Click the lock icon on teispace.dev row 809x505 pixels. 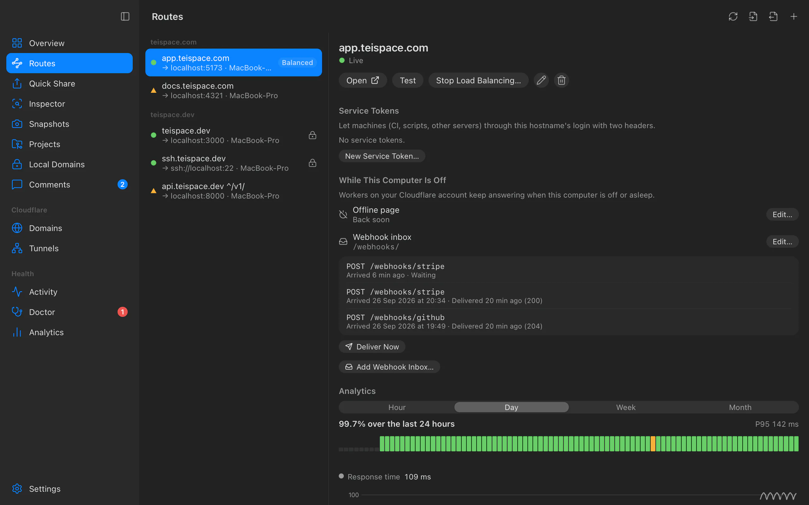tap(312, 135)
